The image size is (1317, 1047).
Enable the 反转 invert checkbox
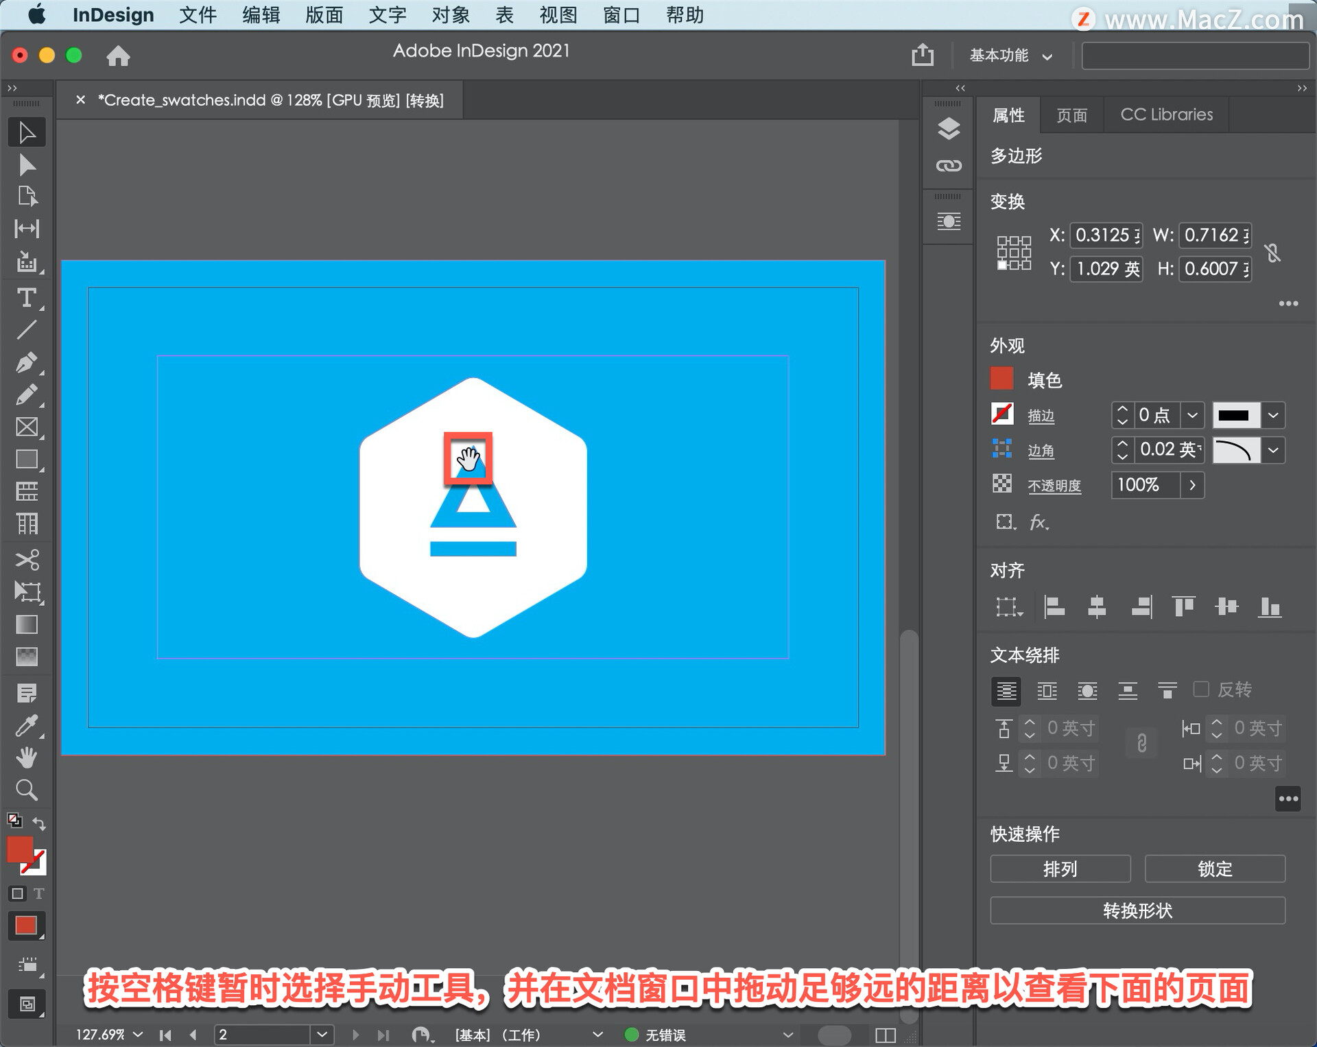tap(1201, 689)
